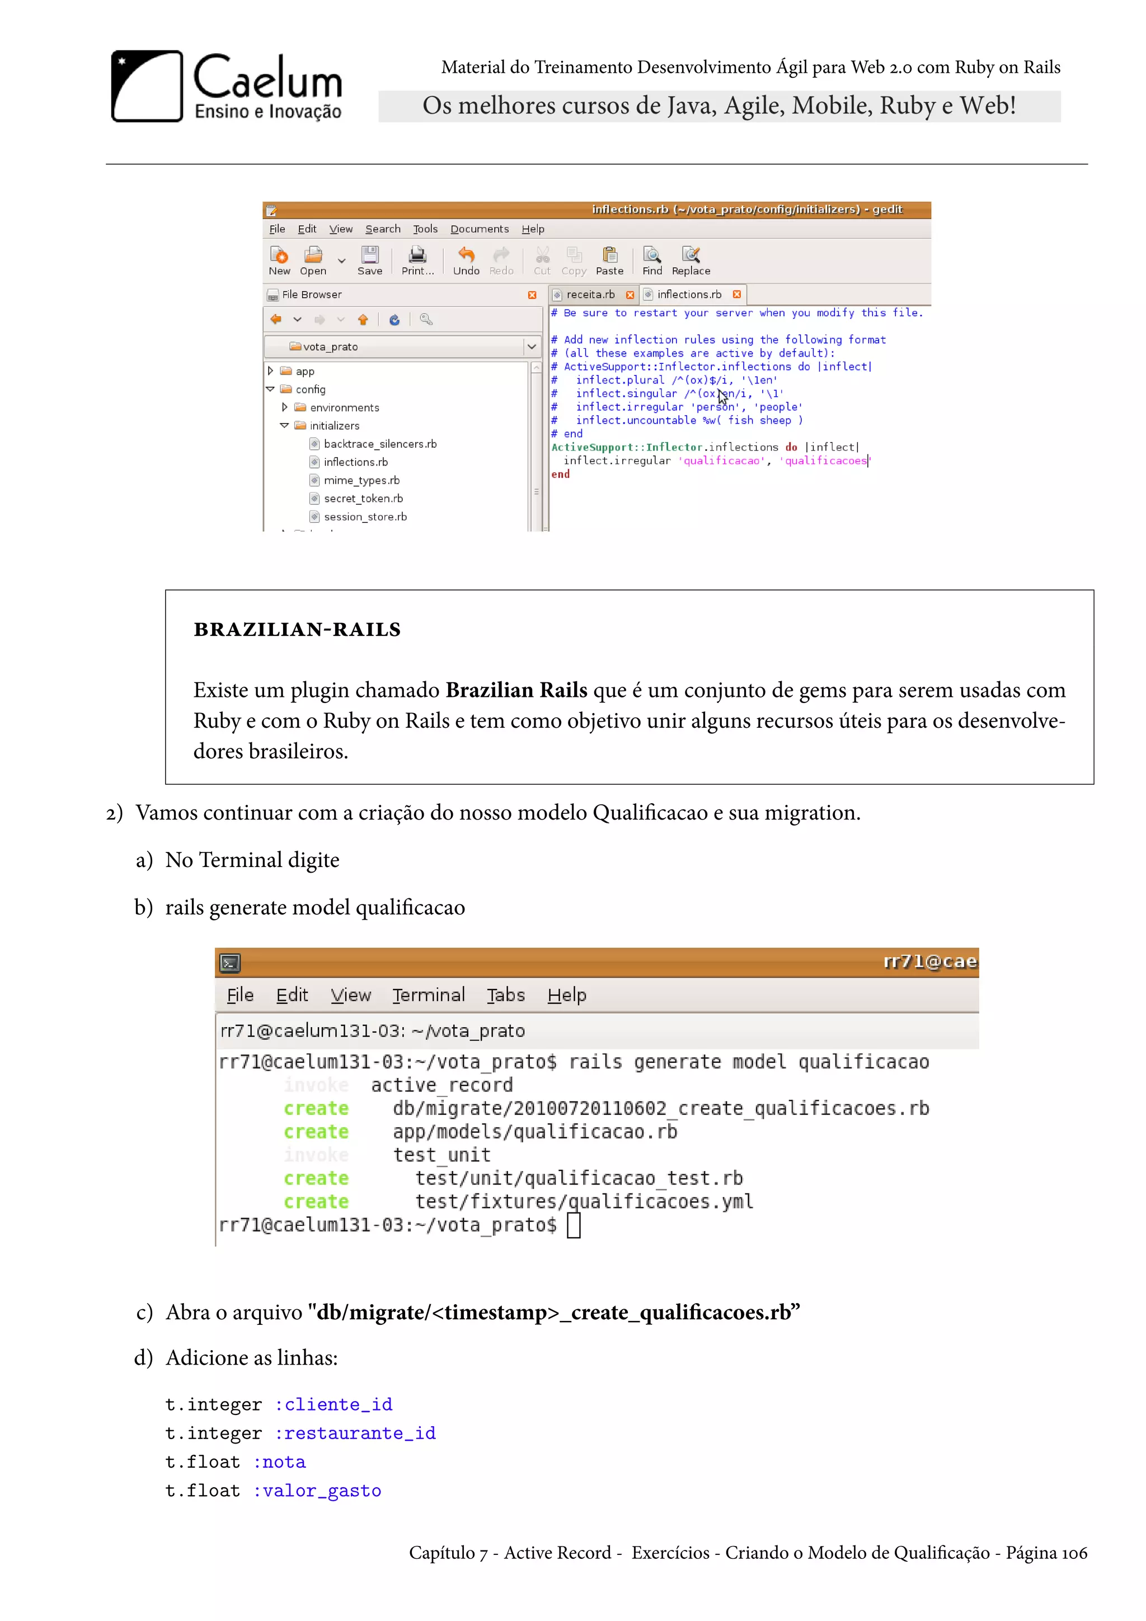
Task: Open the gedit File menu
Action: click(x=278, y=229)
